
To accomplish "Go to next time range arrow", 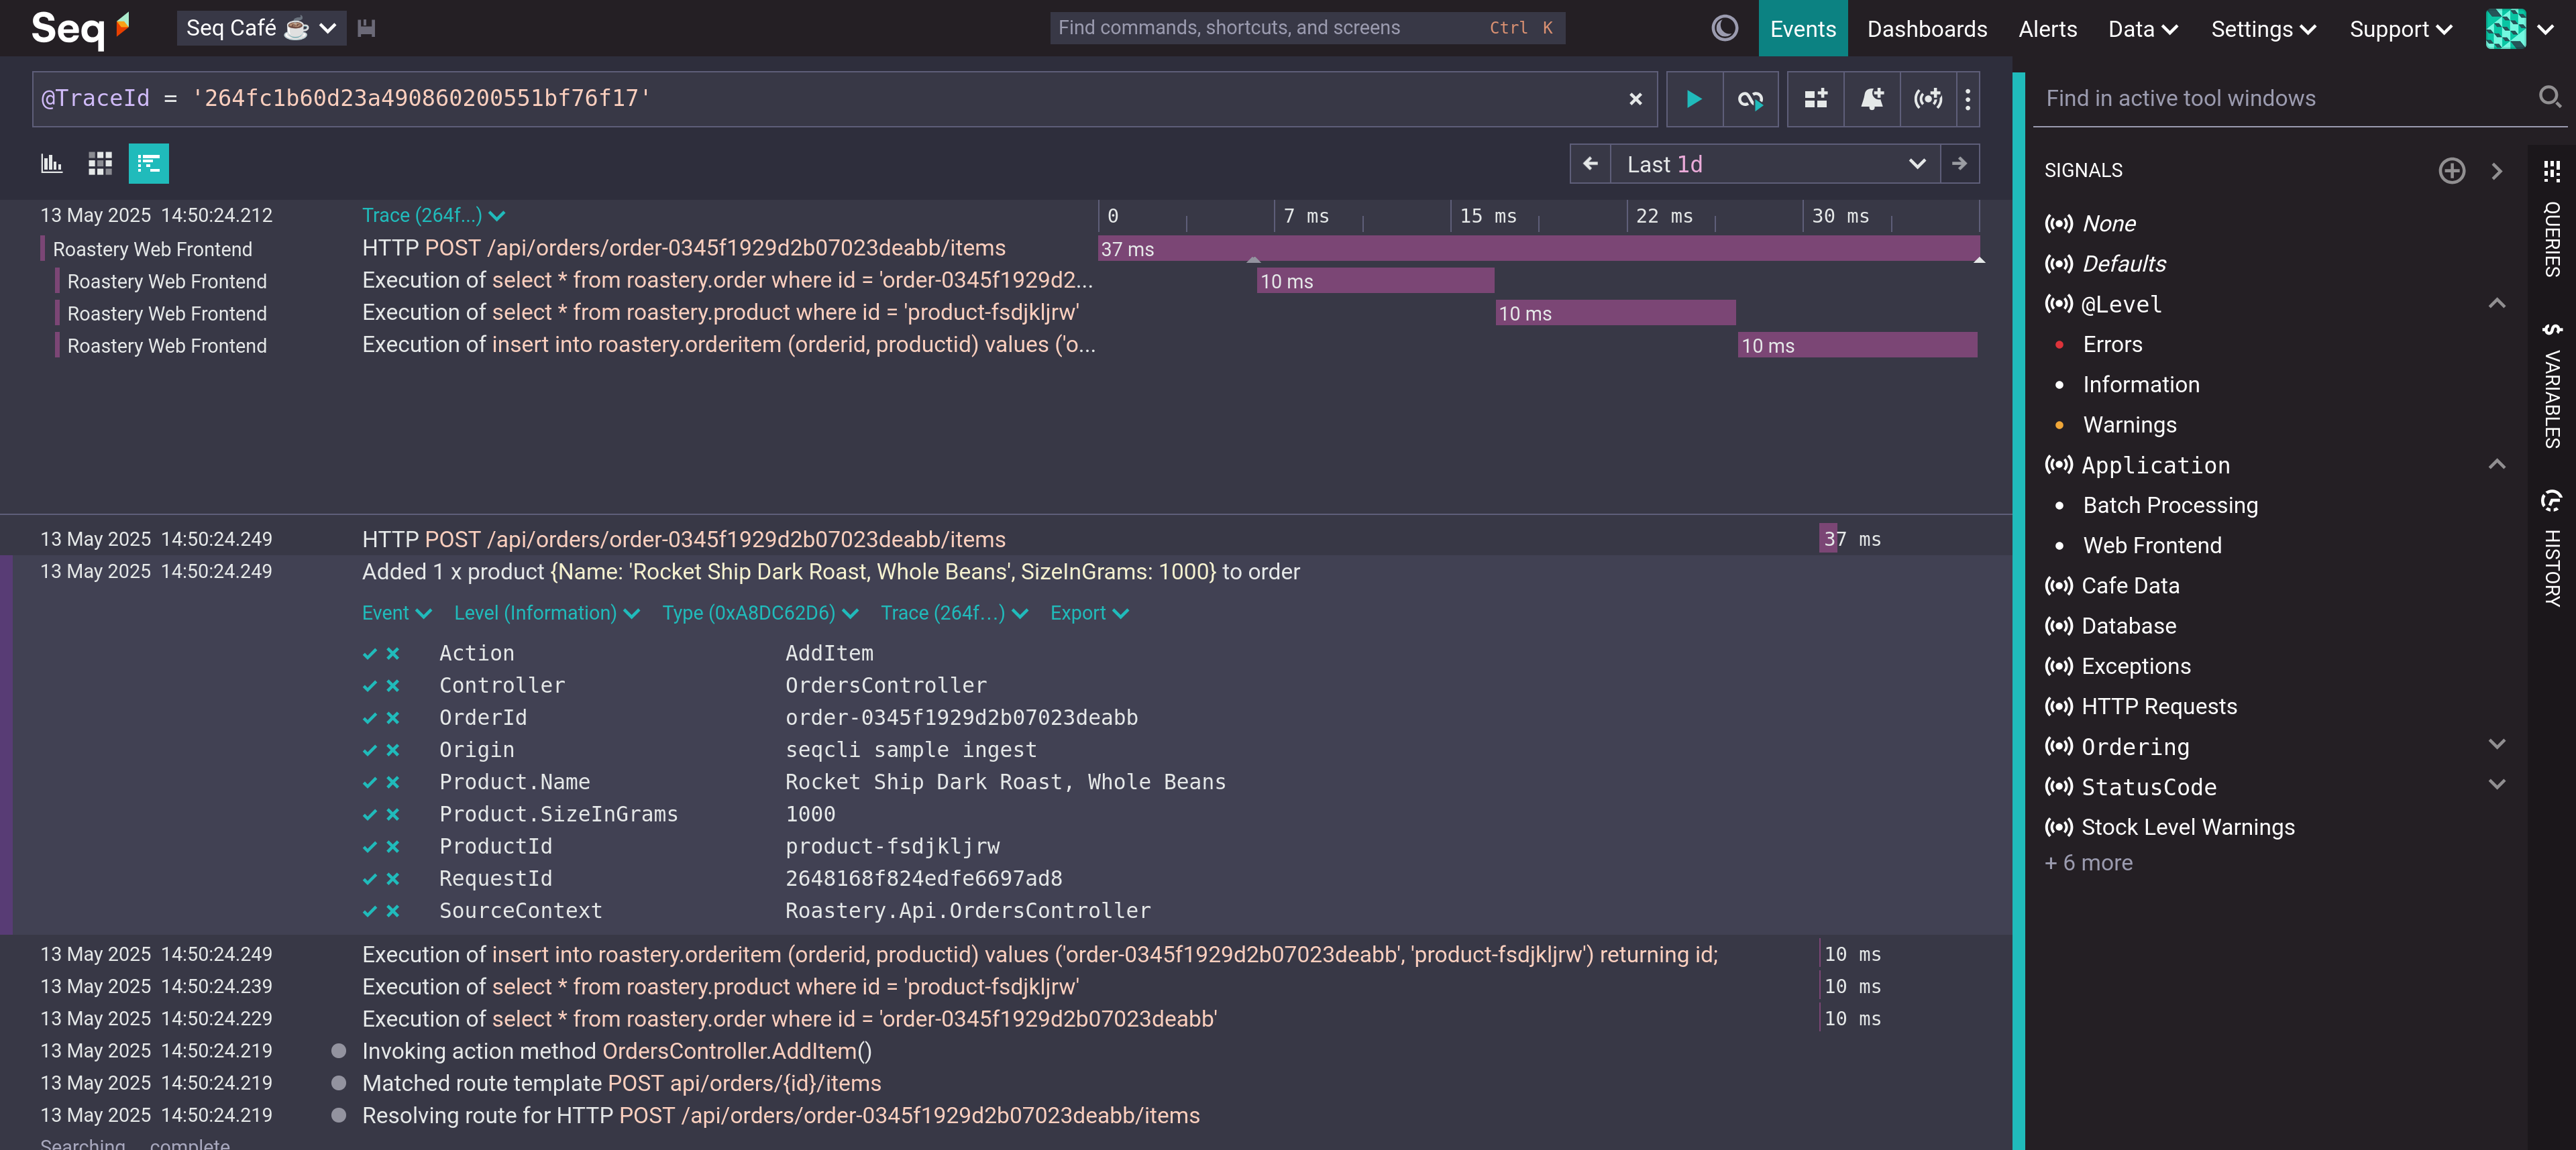I will [1959, 164].
